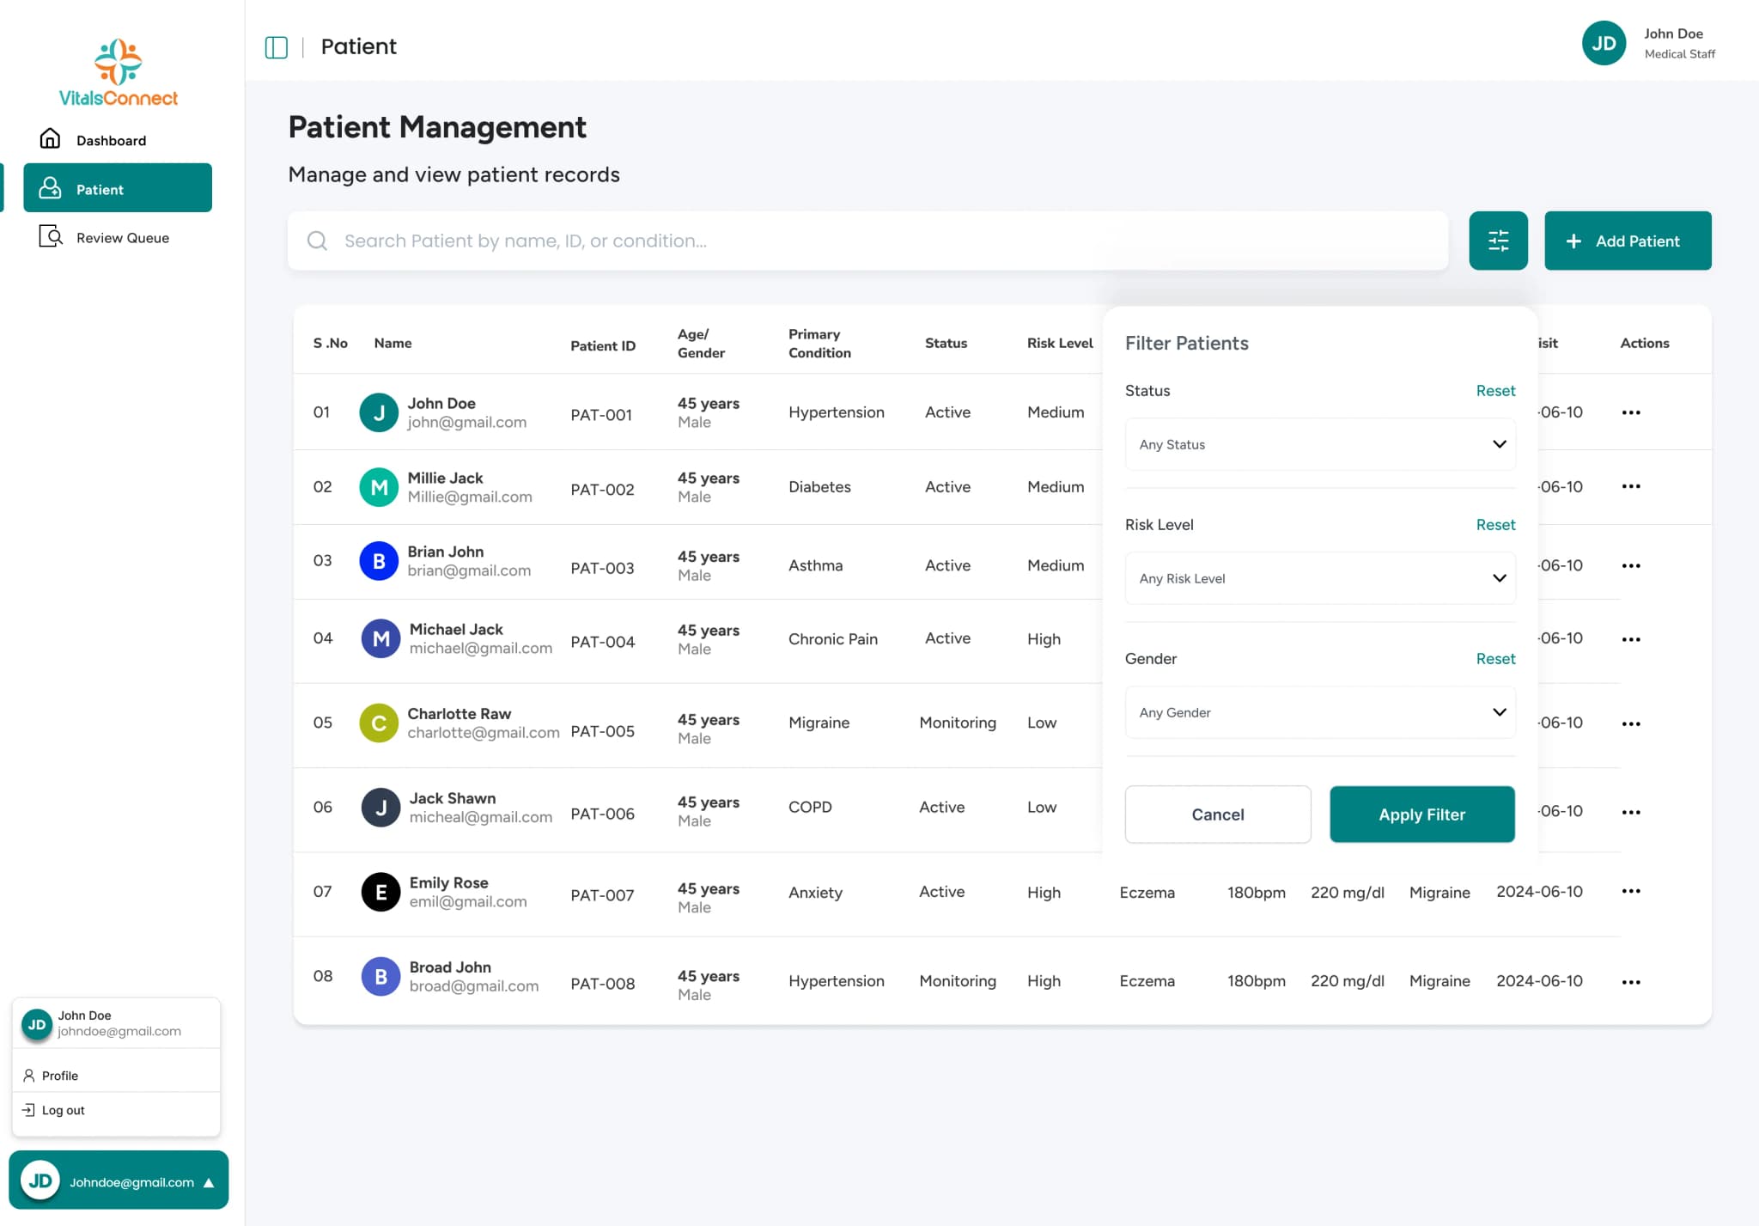Click Charlotte Raw's C avatar
Viewport: 1759px width, 1226px height.
point(379,723)
